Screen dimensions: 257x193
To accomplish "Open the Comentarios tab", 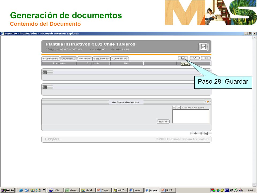I will pyautogui.click(x=120, y=59).
